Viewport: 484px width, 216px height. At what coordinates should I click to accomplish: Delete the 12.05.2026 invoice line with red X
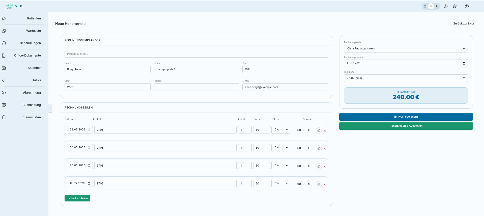click(x=325, y=185)
